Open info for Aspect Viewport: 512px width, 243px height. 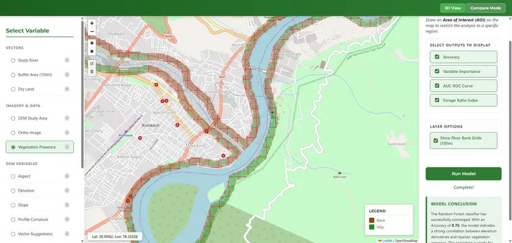67,176
